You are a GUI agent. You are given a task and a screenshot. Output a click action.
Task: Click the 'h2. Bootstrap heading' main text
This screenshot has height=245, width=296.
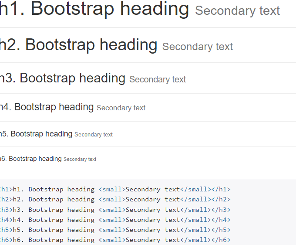pyautogui.click(x=78, y=45)
